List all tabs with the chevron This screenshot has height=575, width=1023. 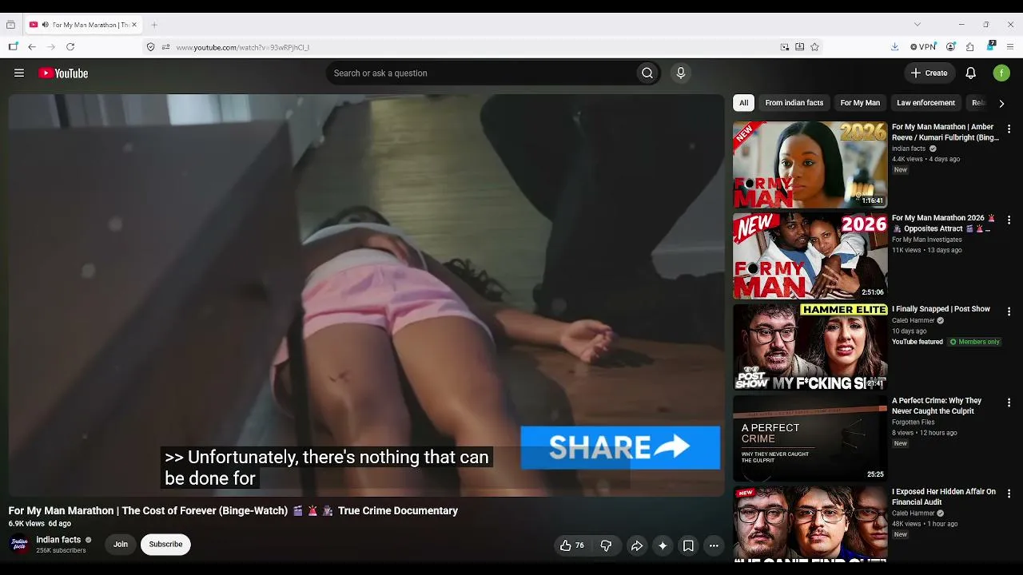click(x=917, y=25)
